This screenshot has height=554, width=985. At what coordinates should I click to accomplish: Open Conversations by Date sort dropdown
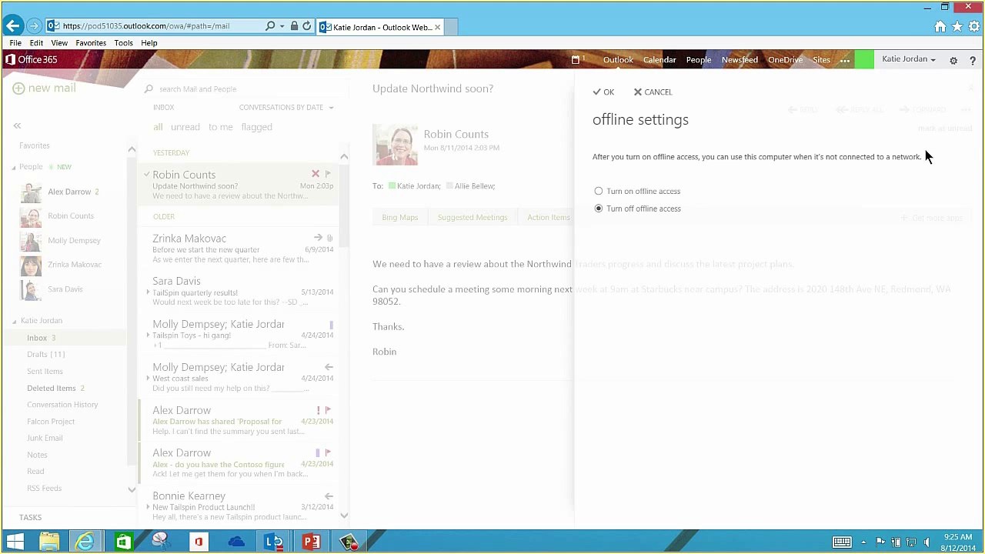coord(286,107)
